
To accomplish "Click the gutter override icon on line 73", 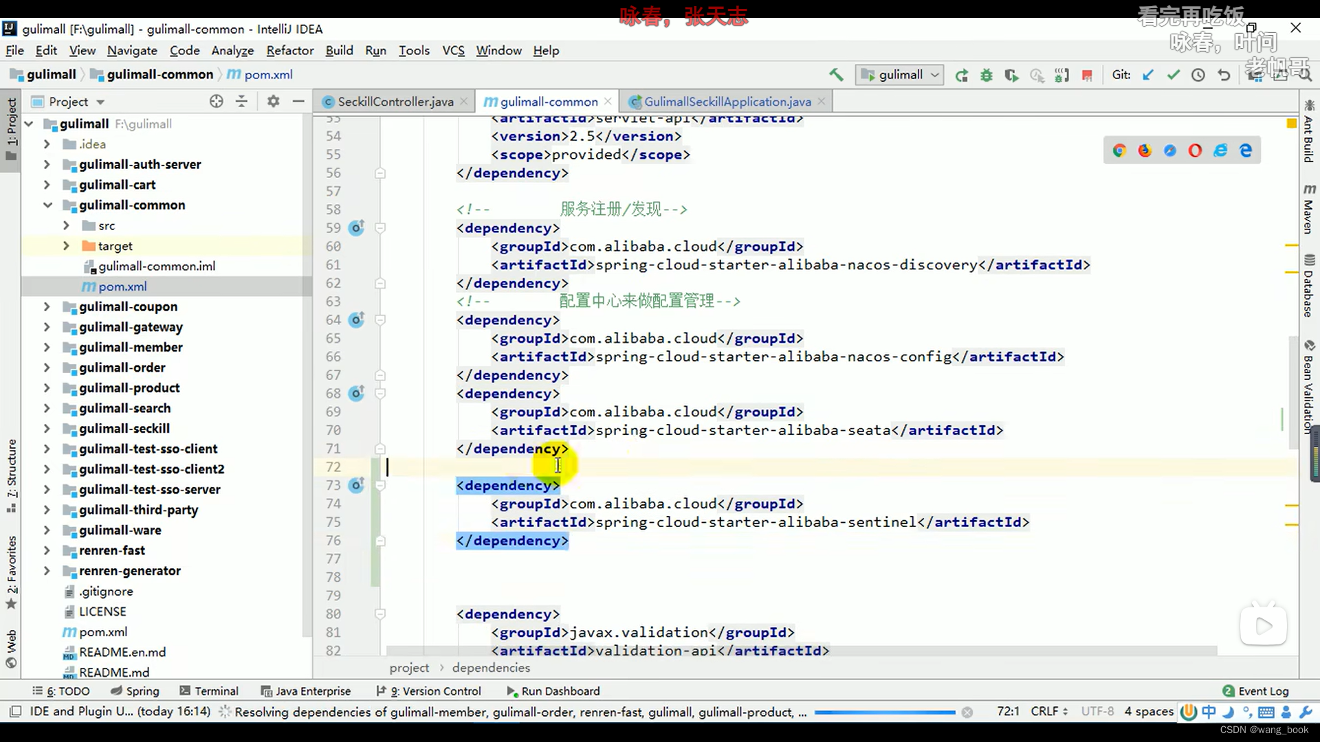I will [x=356, y=485].
